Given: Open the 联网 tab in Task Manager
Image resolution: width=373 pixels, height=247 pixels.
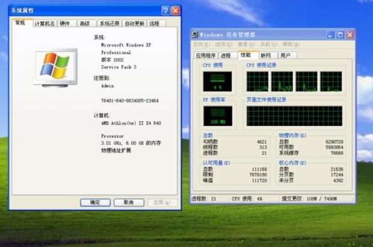Looking at the screenshot, I should (265, 55).
